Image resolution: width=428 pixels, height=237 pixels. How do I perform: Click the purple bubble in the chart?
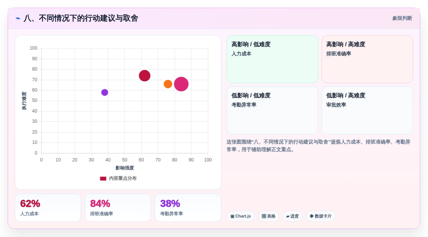tap(105, 92)
